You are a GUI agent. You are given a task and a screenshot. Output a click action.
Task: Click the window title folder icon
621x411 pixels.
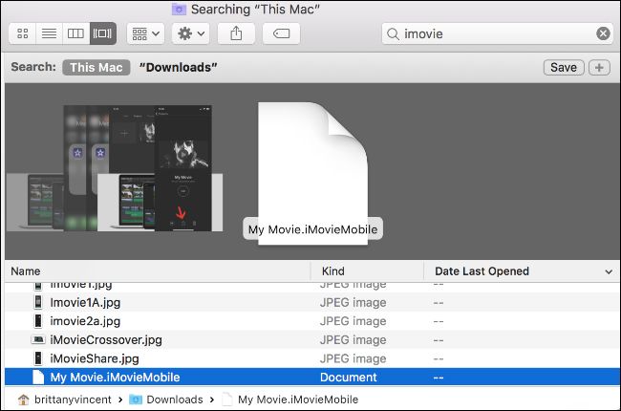[x=179, y=10]
